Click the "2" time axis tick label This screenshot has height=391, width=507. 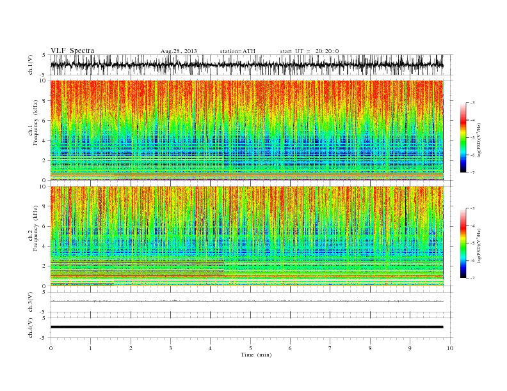pyautogui.click(x=131, y=348)
